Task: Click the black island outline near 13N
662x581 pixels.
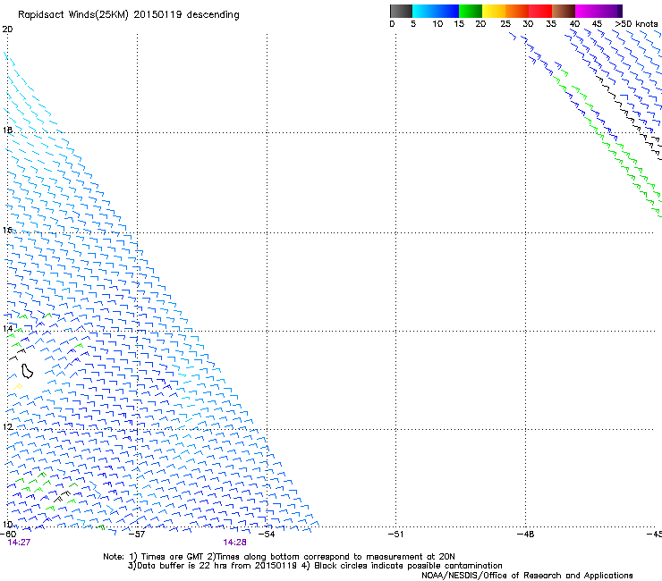Action: pyautogui.click(x=28, y=371)
